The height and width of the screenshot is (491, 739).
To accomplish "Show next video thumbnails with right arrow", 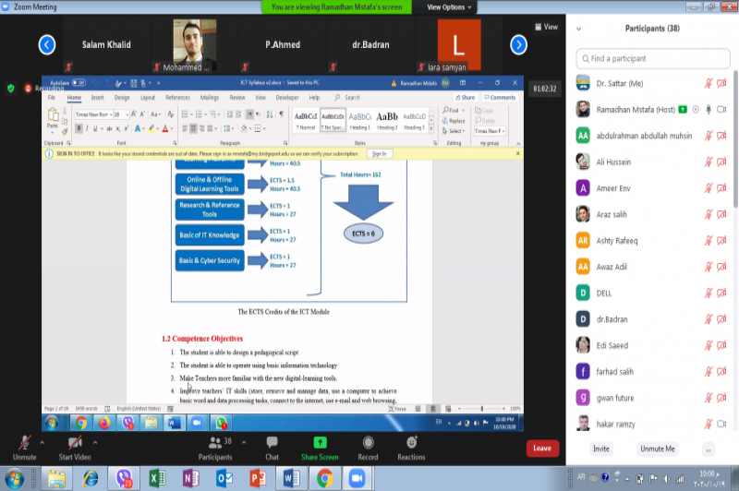I will [519, 44].
